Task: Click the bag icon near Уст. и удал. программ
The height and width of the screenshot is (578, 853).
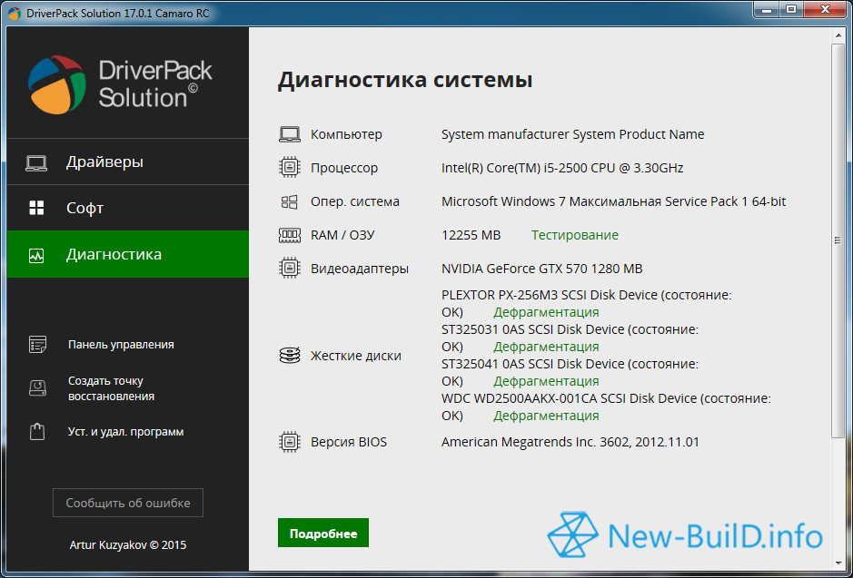Action: pyautogui.click(x=37, y=433)
